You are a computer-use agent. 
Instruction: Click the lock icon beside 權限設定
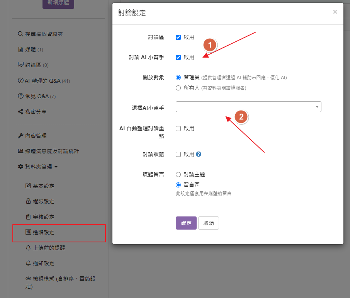(x=28, y=201)
